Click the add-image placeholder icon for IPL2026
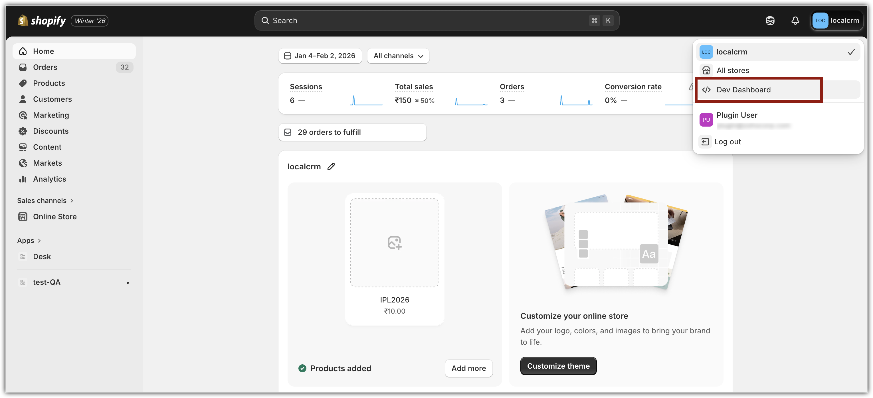The image size is (873, 398). click(395, 243)
